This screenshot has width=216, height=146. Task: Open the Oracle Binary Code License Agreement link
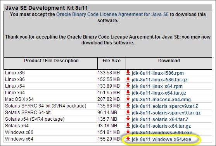112,14
